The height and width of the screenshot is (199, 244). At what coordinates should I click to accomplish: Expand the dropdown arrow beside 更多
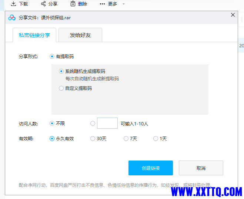124,4
